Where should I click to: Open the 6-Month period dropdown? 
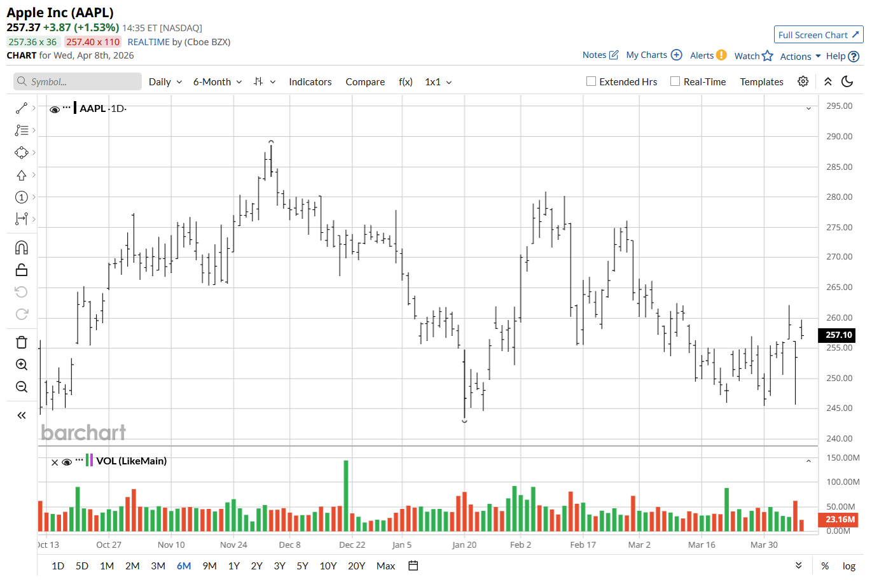[218, 81]
